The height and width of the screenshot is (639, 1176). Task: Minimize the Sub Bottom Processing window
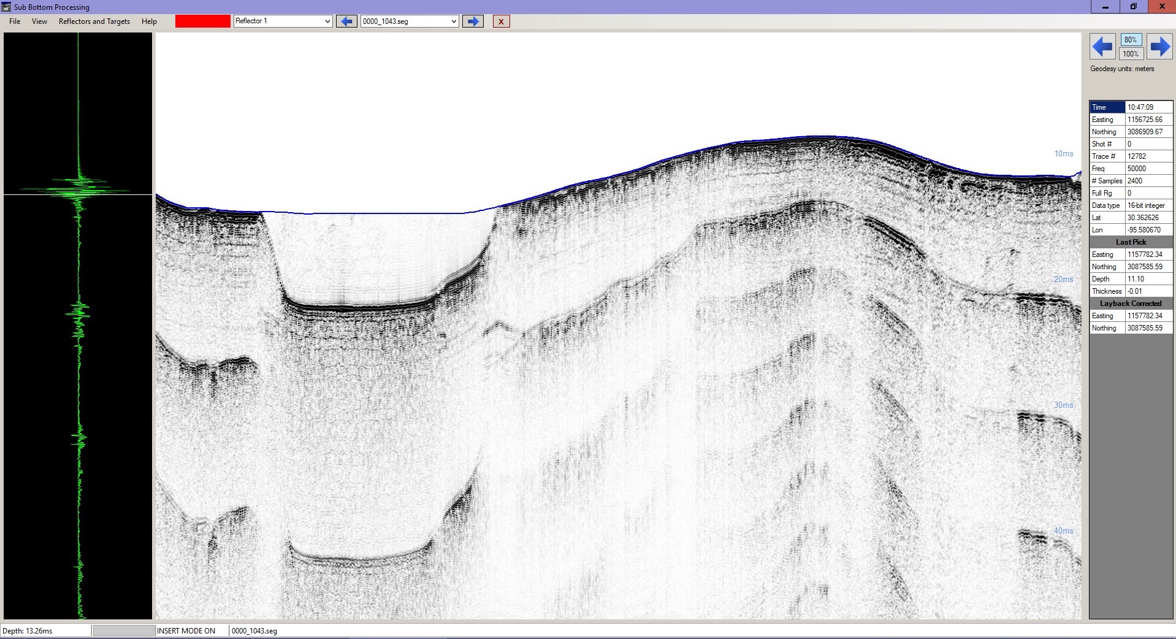[1105, 7]
